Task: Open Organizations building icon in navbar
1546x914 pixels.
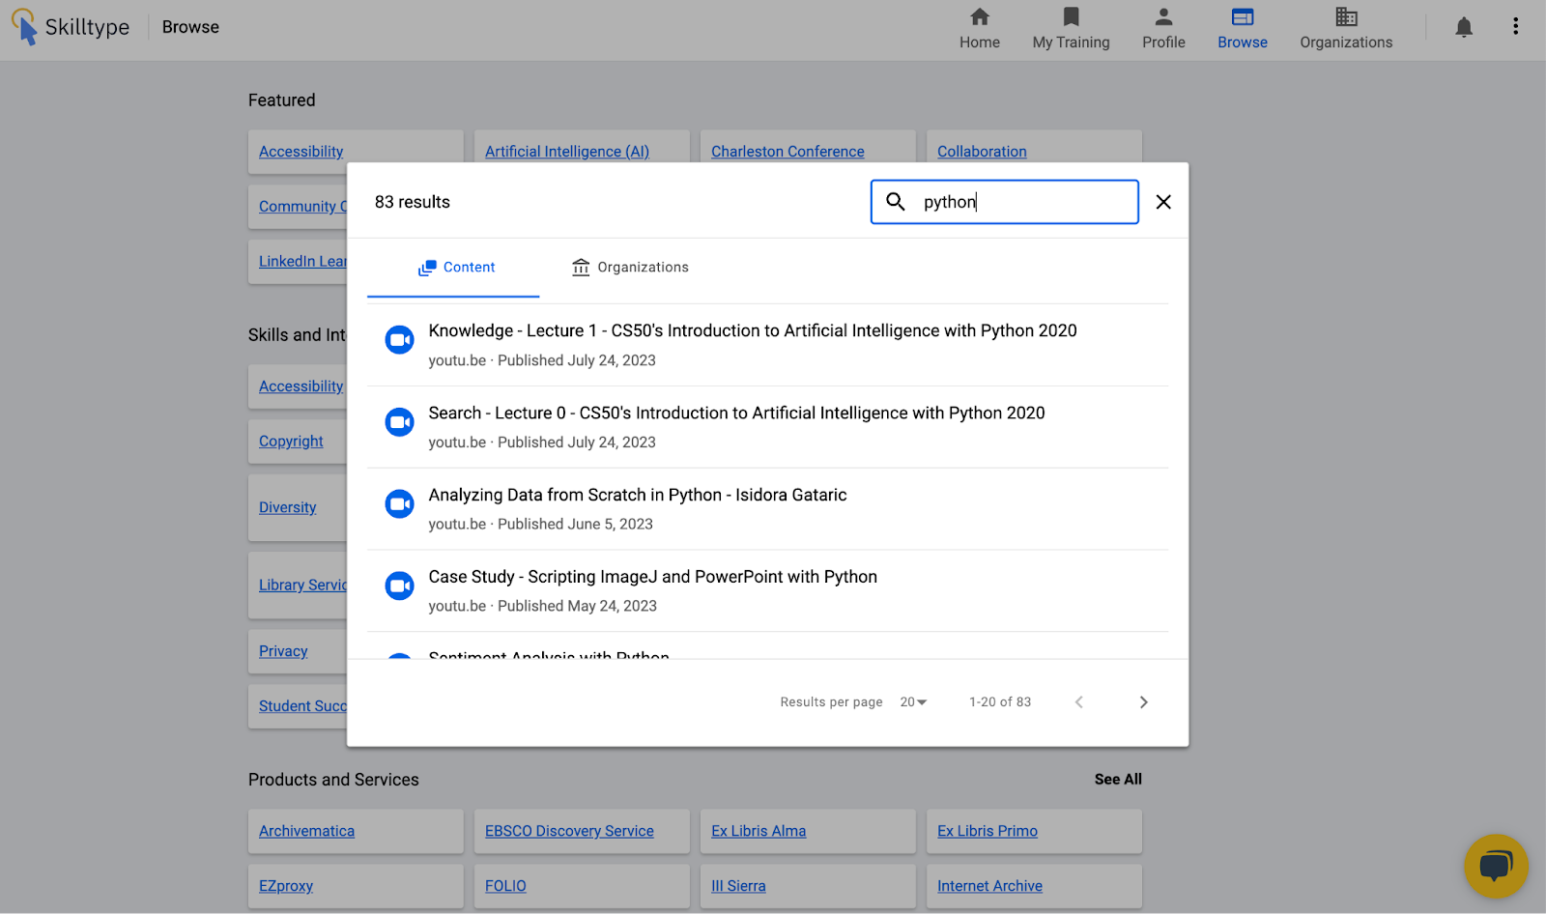Action: (x=1346, y=17)
